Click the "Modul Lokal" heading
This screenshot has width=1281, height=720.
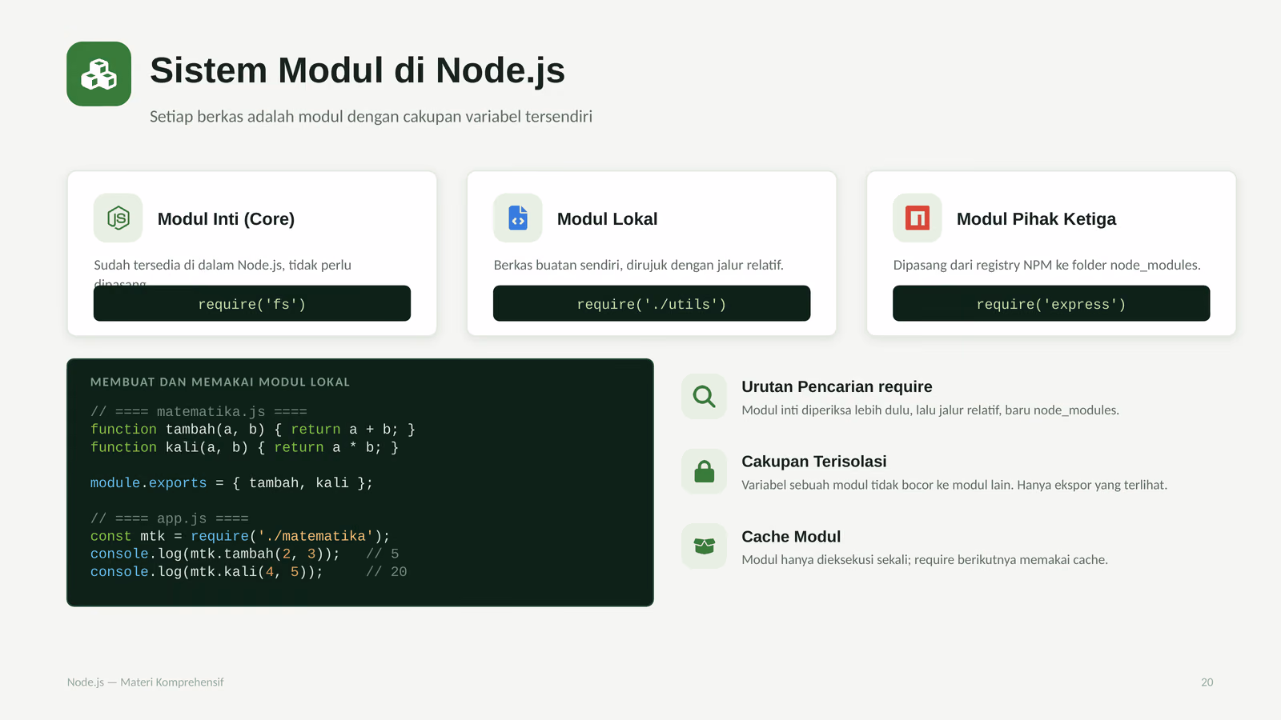607,218
